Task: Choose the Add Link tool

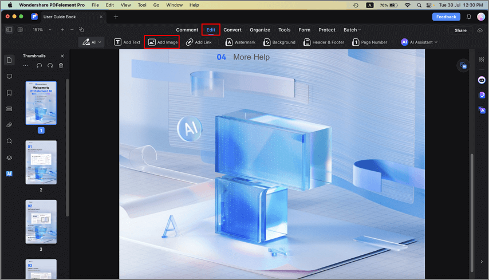Action: click(199, 42)
